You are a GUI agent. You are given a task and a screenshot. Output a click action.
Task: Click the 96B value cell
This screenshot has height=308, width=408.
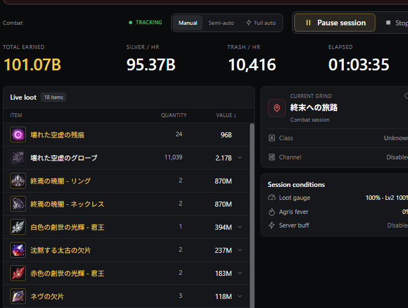coord(226,135)
